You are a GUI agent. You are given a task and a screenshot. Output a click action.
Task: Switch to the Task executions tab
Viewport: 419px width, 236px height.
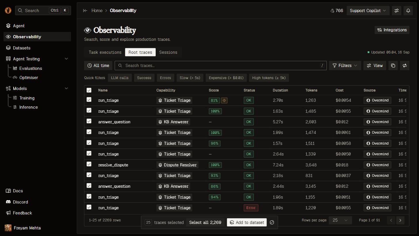coord(105,52)
